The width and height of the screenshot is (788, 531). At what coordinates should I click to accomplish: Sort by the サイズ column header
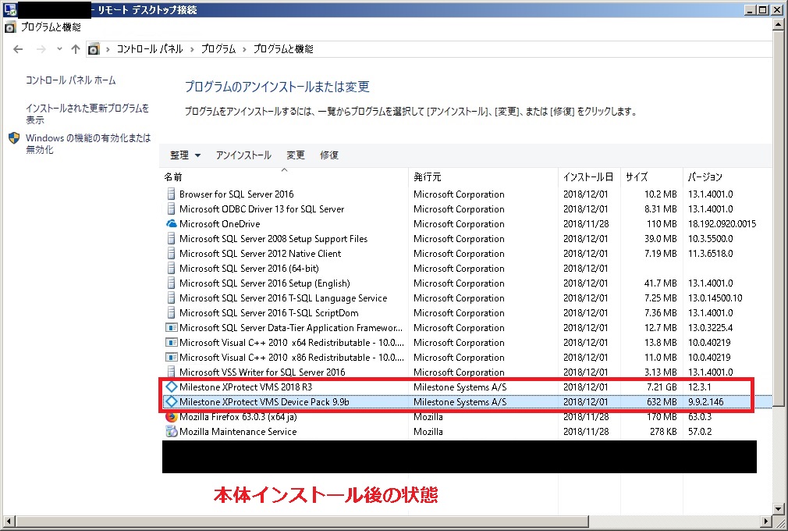(x=651, y=177)
